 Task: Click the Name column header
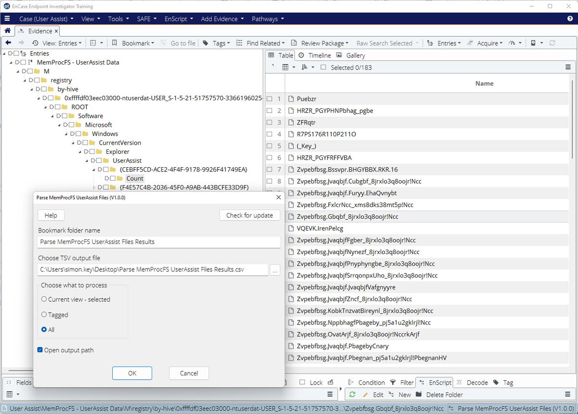coord(484,83)
